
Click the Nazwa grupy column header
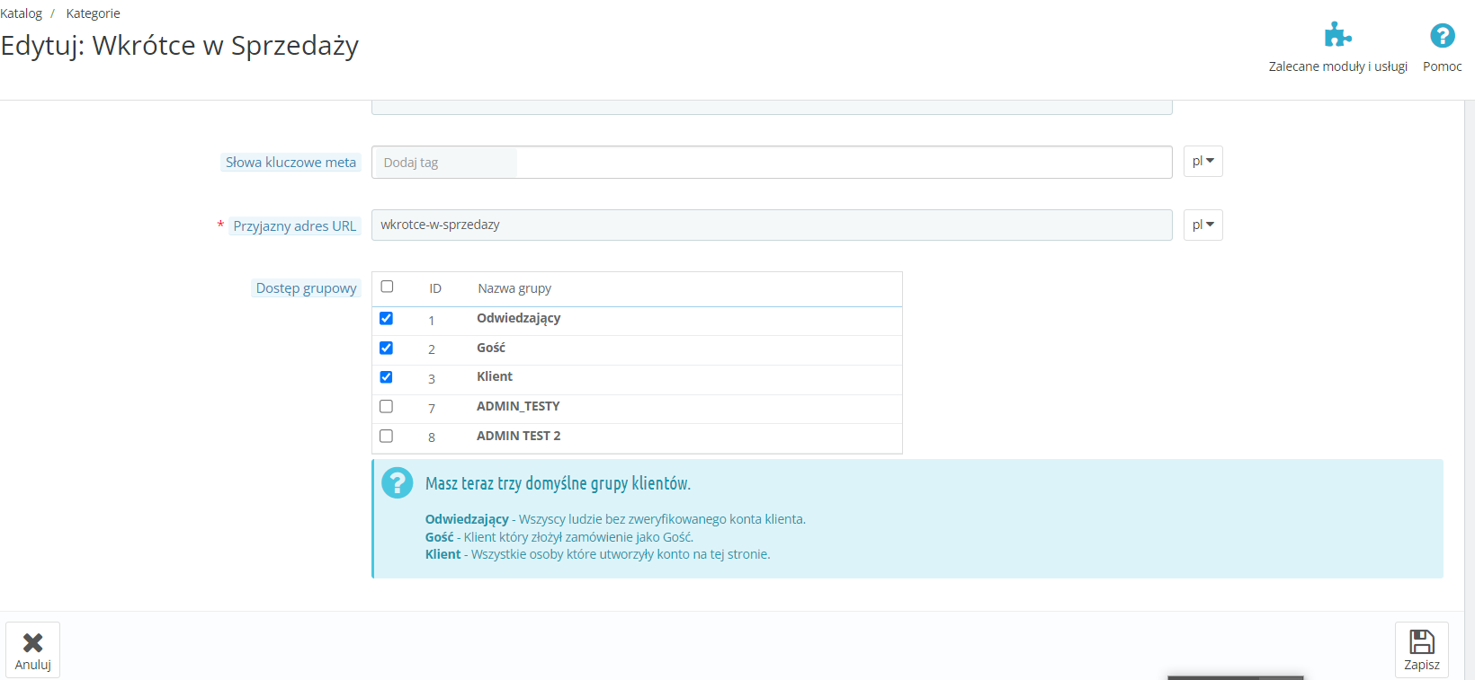(x=514, y=288)
